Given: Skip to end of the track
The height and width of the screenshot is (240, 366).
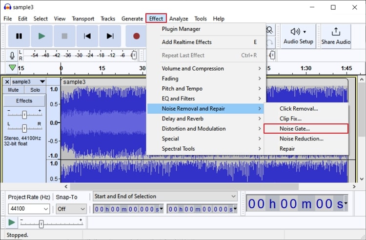Looking at the screenshot, I should pyautogui.click(x=110, y=36).
